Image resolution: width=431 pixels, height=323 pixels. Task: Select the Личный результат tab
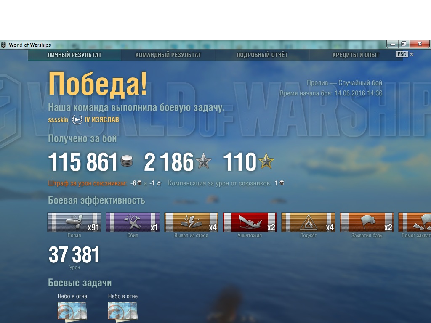74,55
